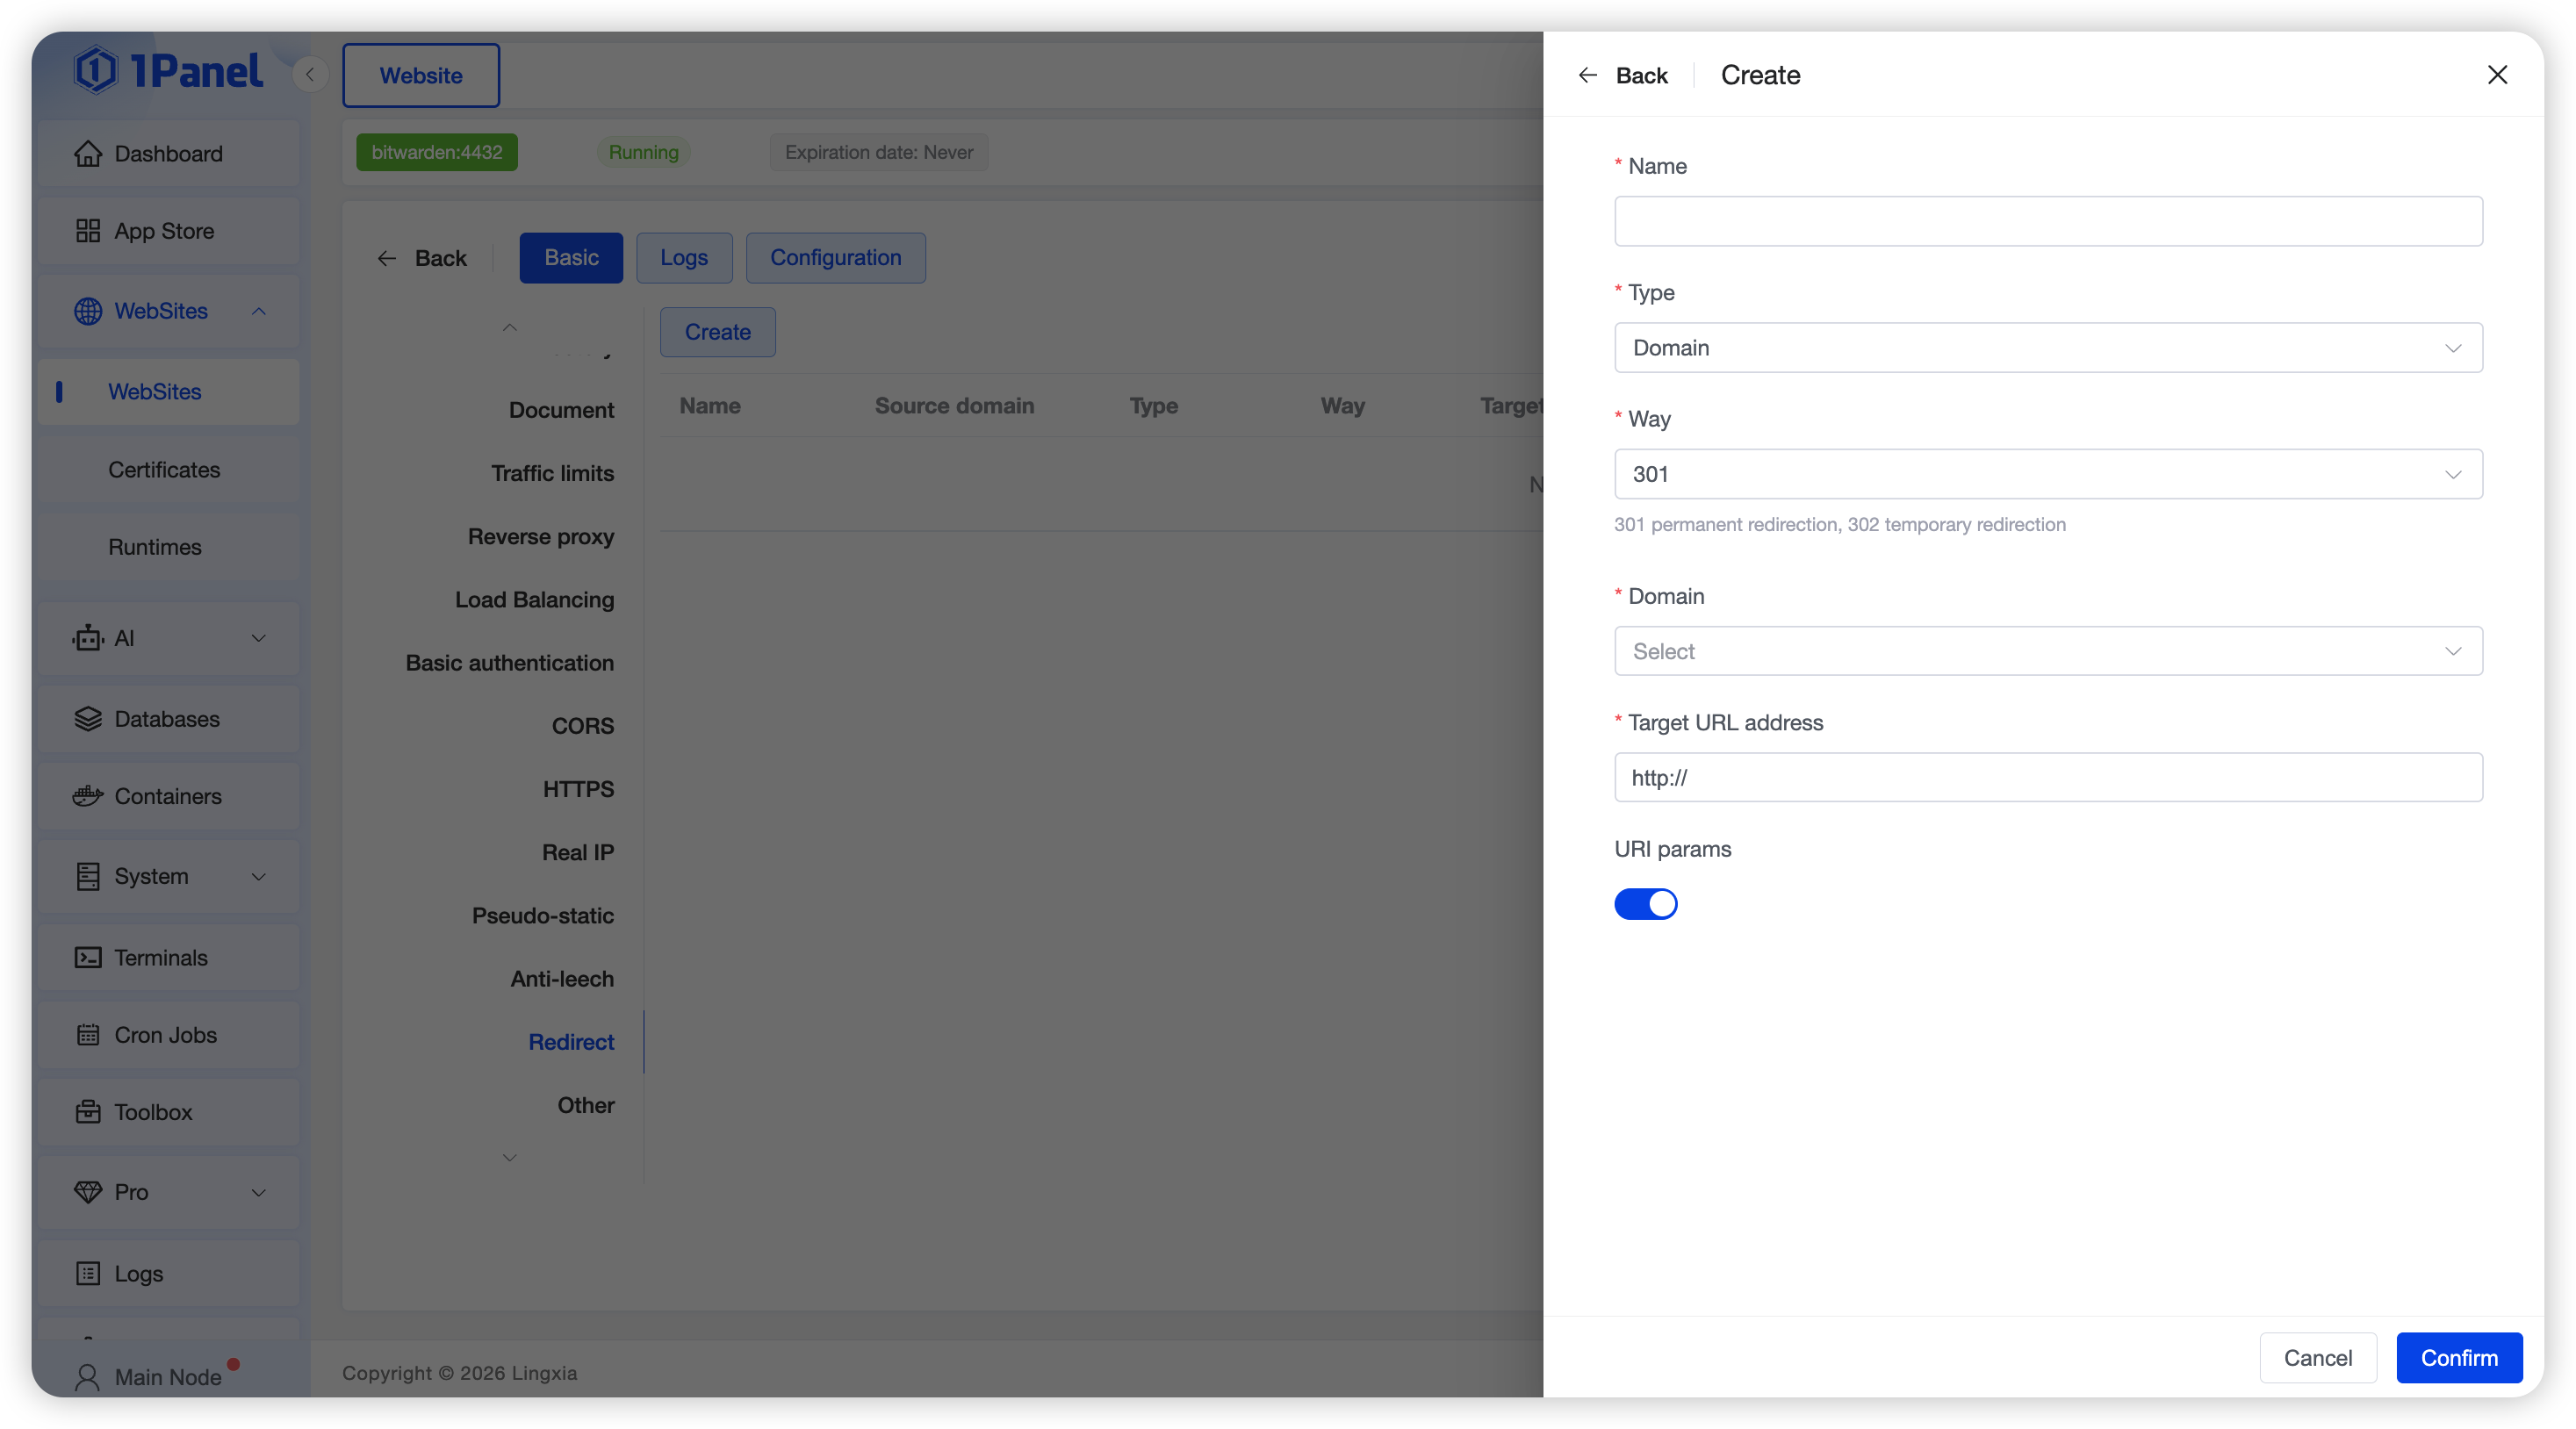The height and width of the screenshot is (1429, 2576).
Task: Expand the Way dropdown showing 301
Action: point(2047,474)
